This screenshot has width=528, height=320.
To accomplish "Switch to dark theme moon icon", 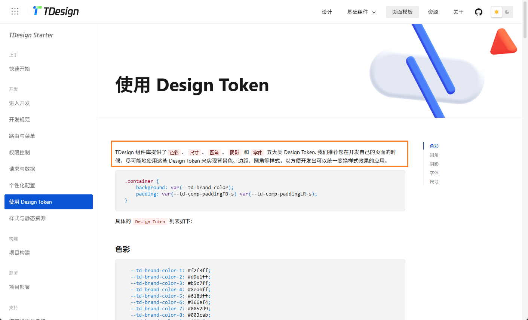I will pos(507,12).
